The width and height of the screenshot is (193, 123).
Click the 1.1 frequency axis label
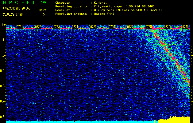point(3,40)
